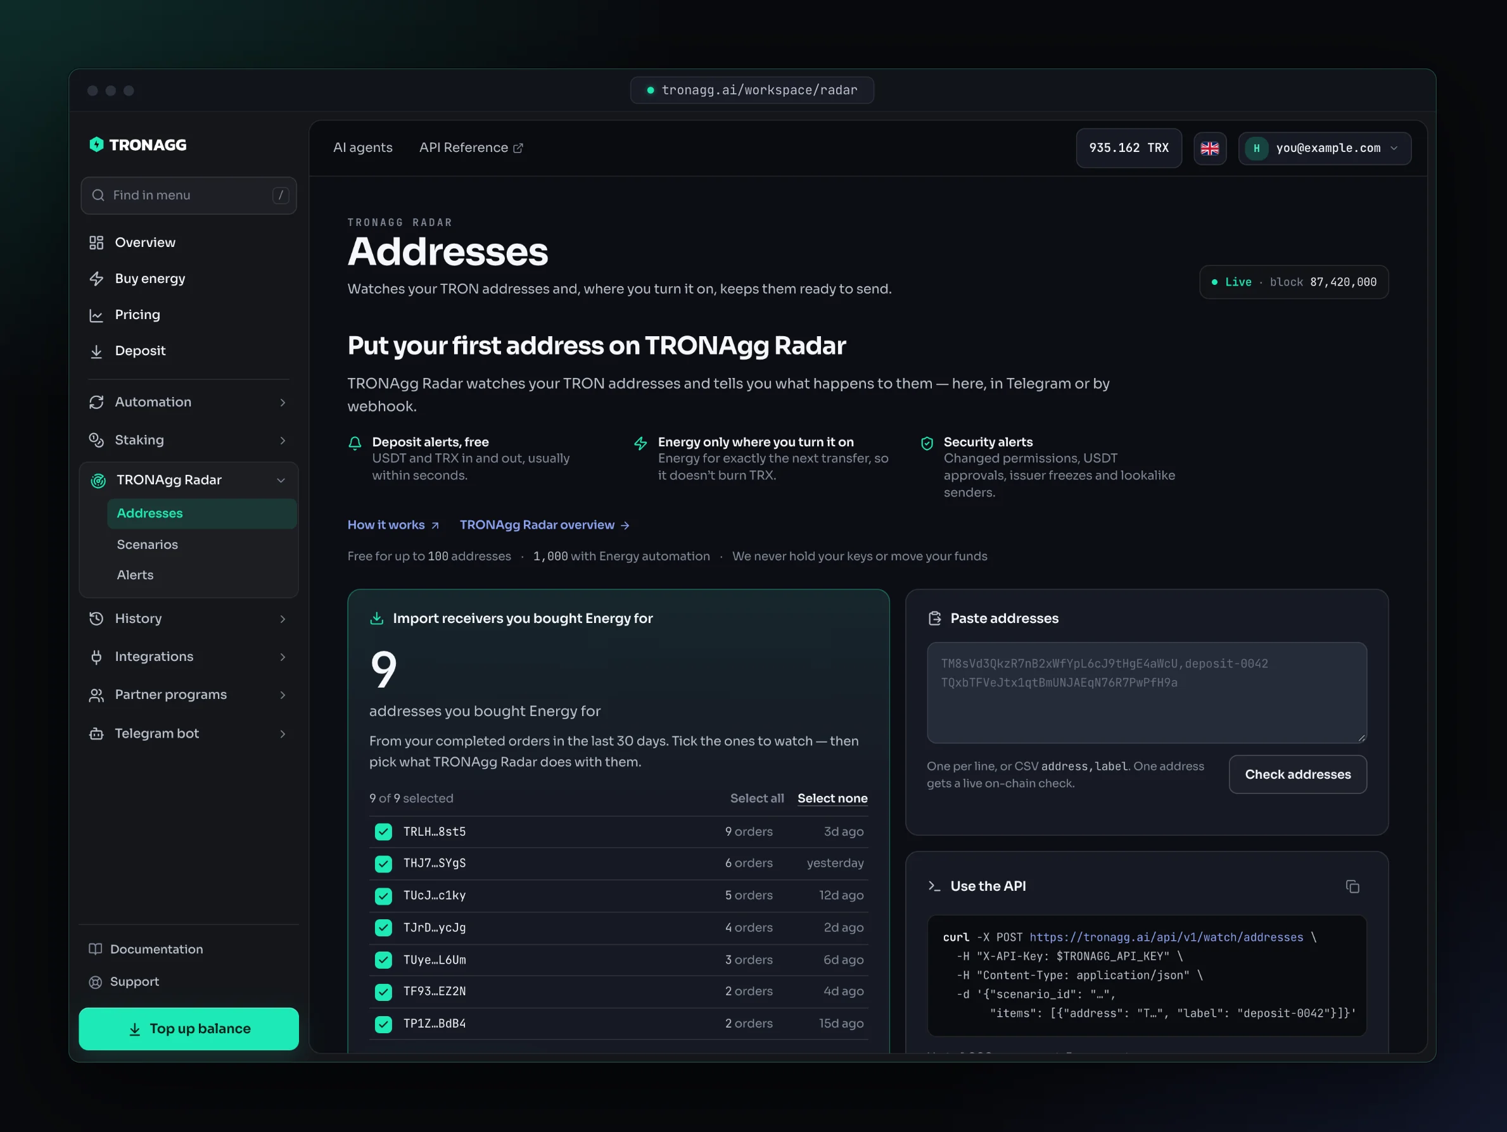Collapse the TRONAgg Radar section chevron
This screenshot has height=1132, width=1507.
pos(281,480)
